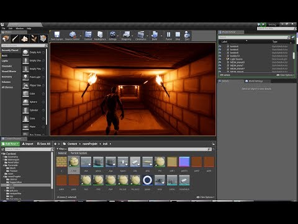The height and width of the screenshot is (224, 298).
Task: Select the Lights category in Place panel
Action: (x=5, y=61)
